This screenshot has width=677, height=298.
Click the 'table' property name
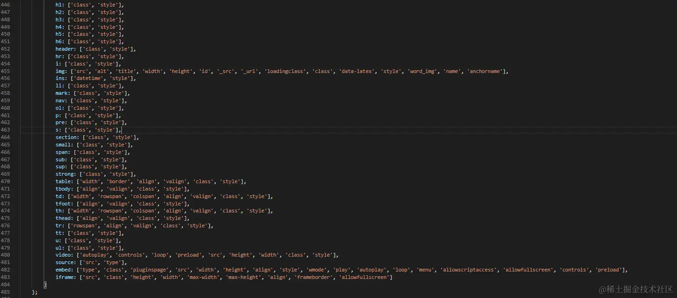point(63,182)
